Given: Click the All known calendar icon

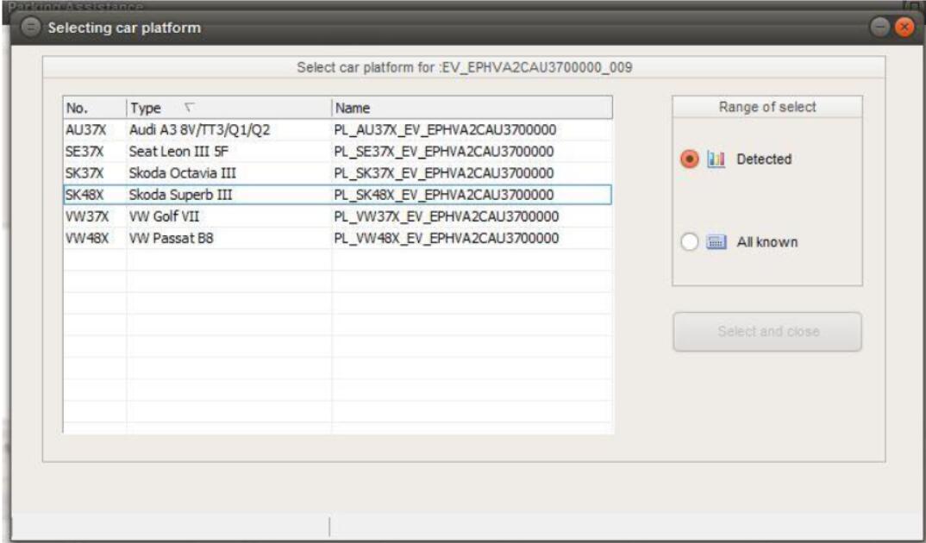Looking at the screenshot, I should click(x=716, y=242).
